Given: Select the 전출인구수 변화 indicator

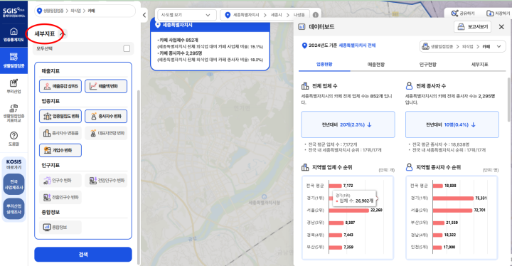Looking at the screenshot, I should tap(60, 198).
